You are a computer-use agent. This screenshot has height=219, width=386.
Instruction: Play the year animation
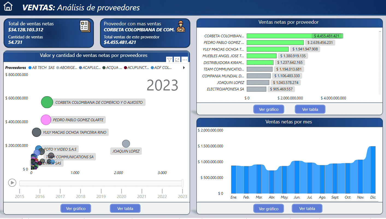[x=12, y=183]
